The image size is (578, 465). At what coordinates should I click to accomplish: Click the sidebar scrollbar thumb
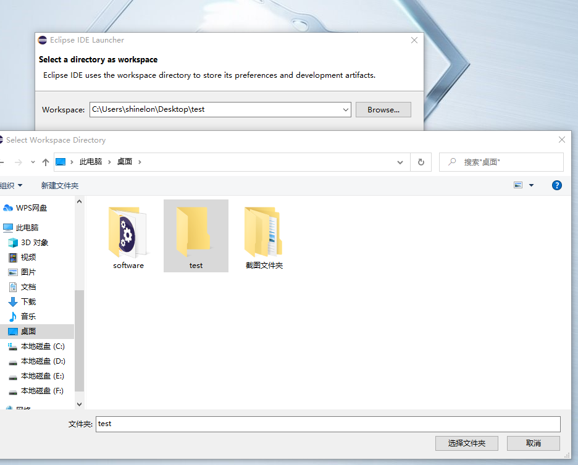(x=79, y=341)
